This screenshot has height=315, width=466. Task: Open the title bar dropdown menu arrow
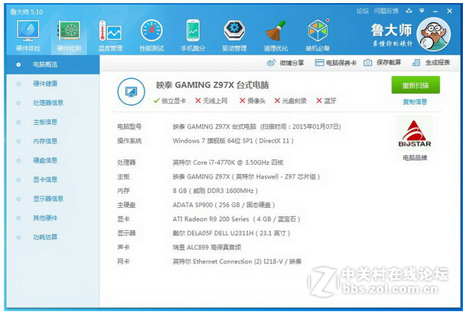(x=422, y=11)
